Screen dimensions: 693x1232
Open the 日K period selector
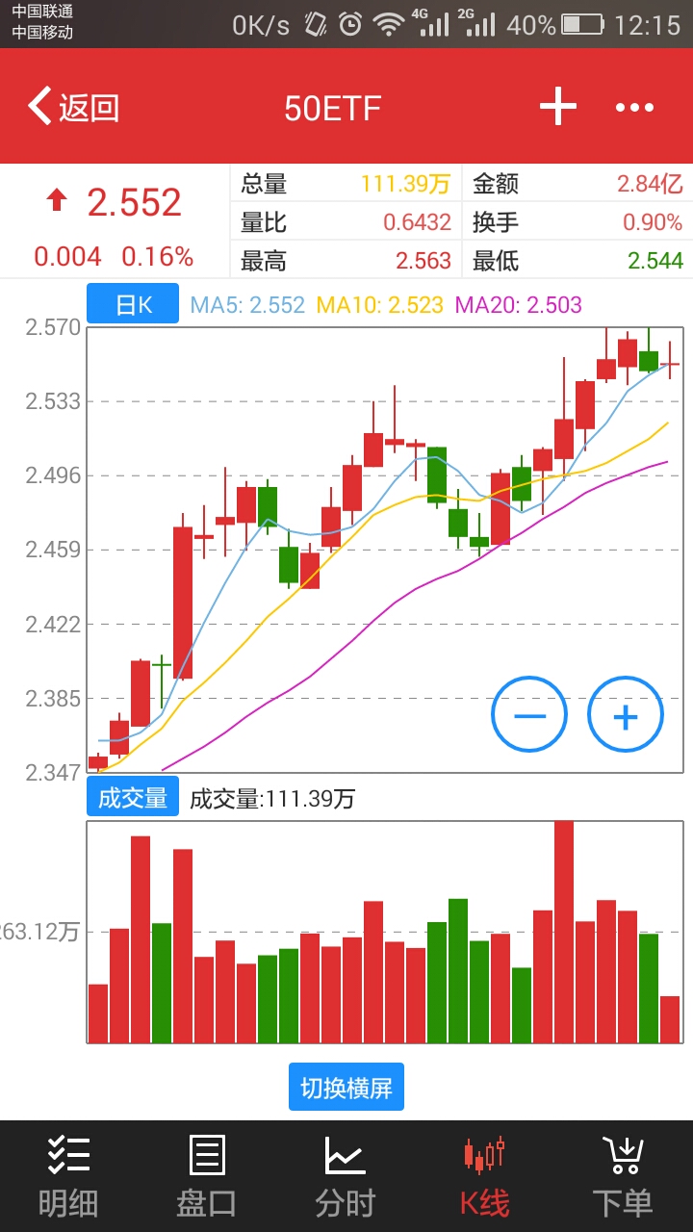click(x=133, y=304)
